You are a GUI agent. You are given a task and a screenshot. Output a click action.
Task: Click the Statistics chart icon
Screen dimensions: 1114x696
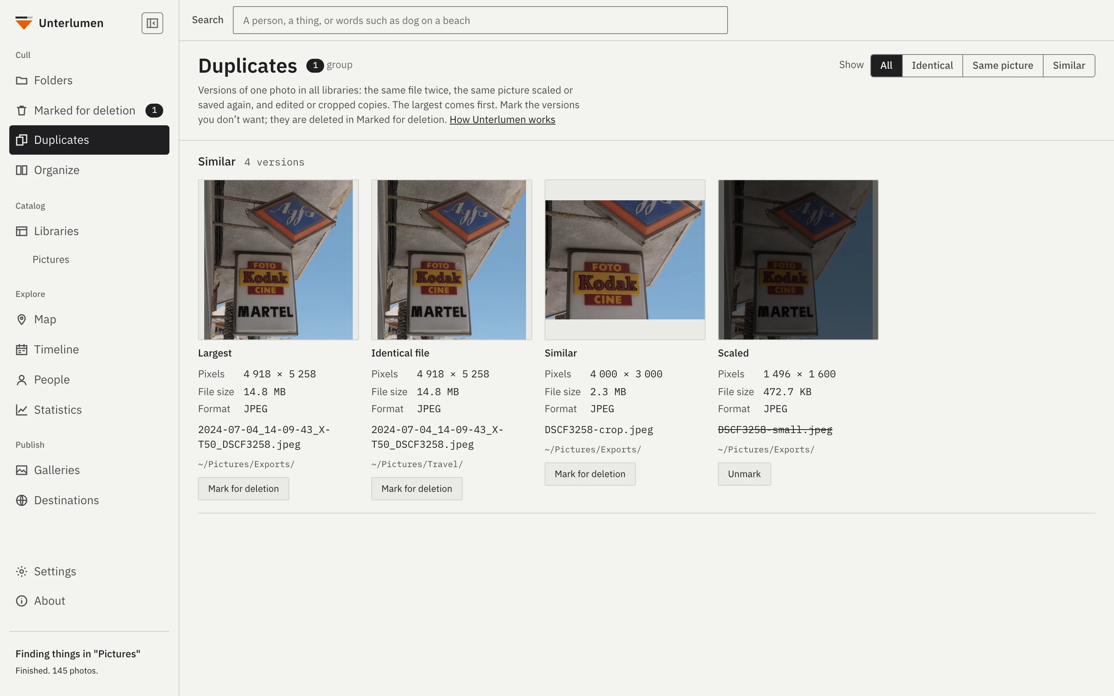pyautogui.click(x=22, y=410)
